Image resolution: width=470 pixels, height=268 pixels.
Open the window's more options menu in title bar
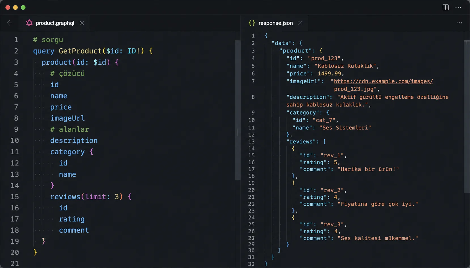[x=458, y=7]
